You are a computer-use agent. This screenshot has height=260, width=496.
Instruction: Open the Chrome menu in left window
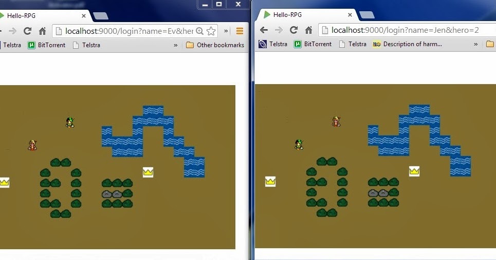(240, 31)
